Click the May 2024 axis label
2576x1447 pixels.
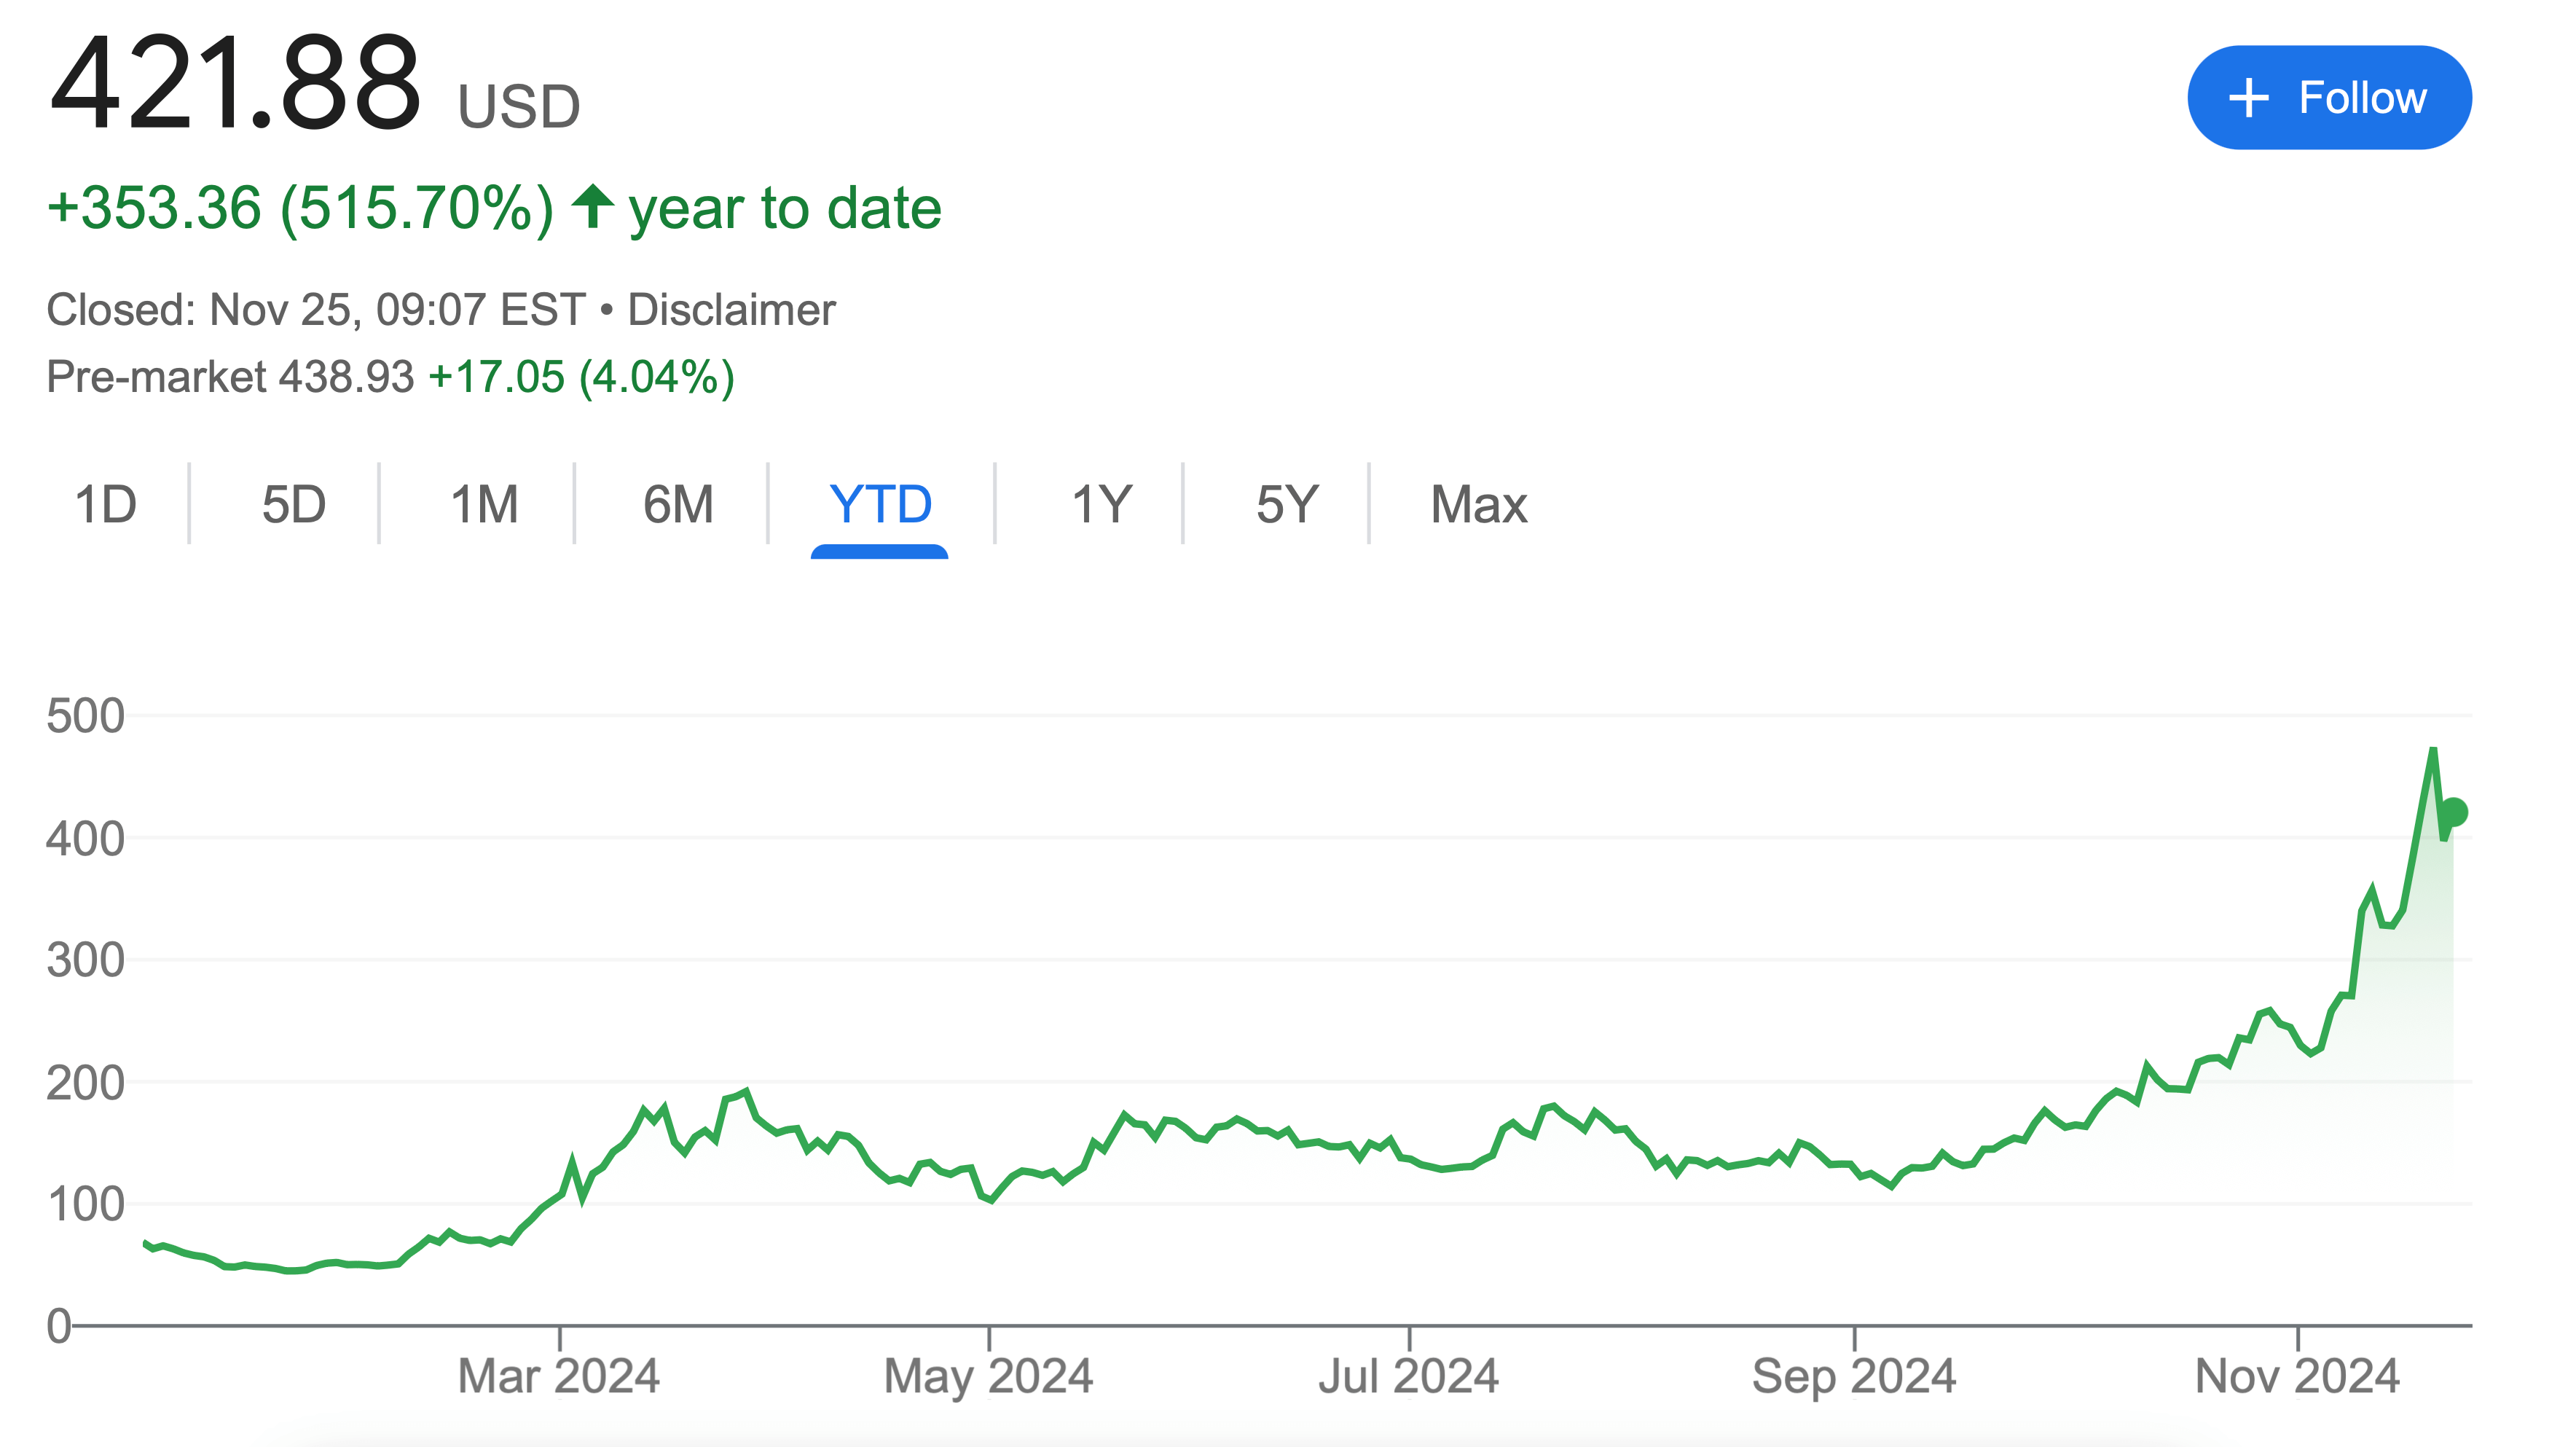click(x=988, y=1376)
